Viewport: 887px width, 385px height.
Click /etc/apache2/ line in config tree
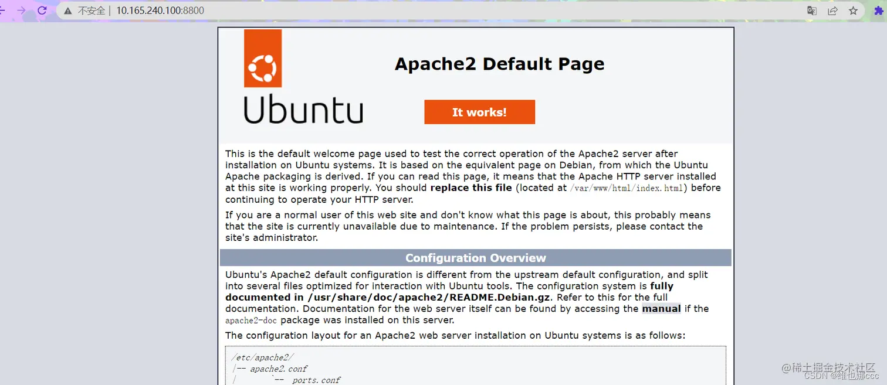coord(263,357)
